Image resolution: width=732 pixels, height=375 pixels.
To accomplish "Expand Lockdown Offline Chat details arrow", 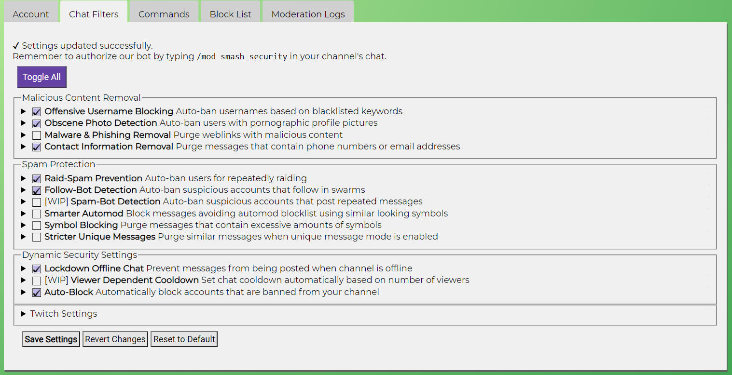I will pos(24,268).
